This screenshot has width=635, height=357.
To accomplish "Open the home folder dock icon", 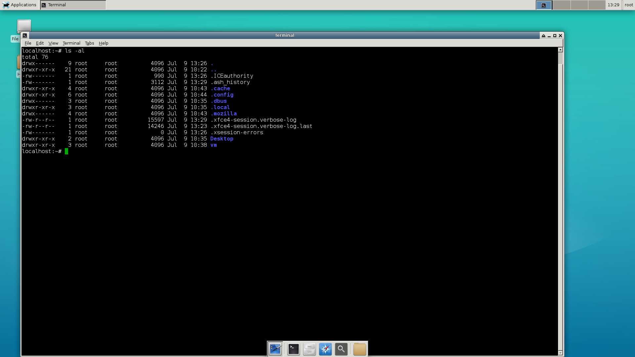I will [360, 349].
